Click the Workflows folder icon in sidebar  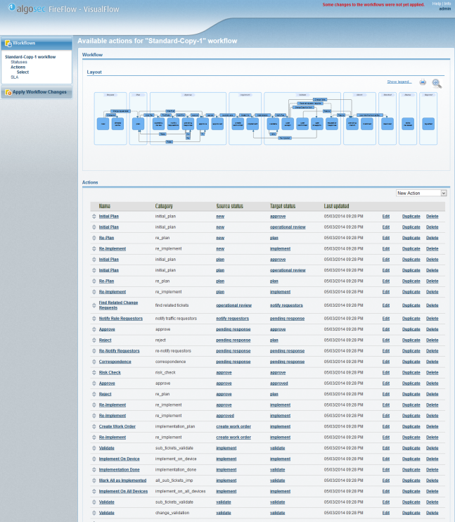8,43
